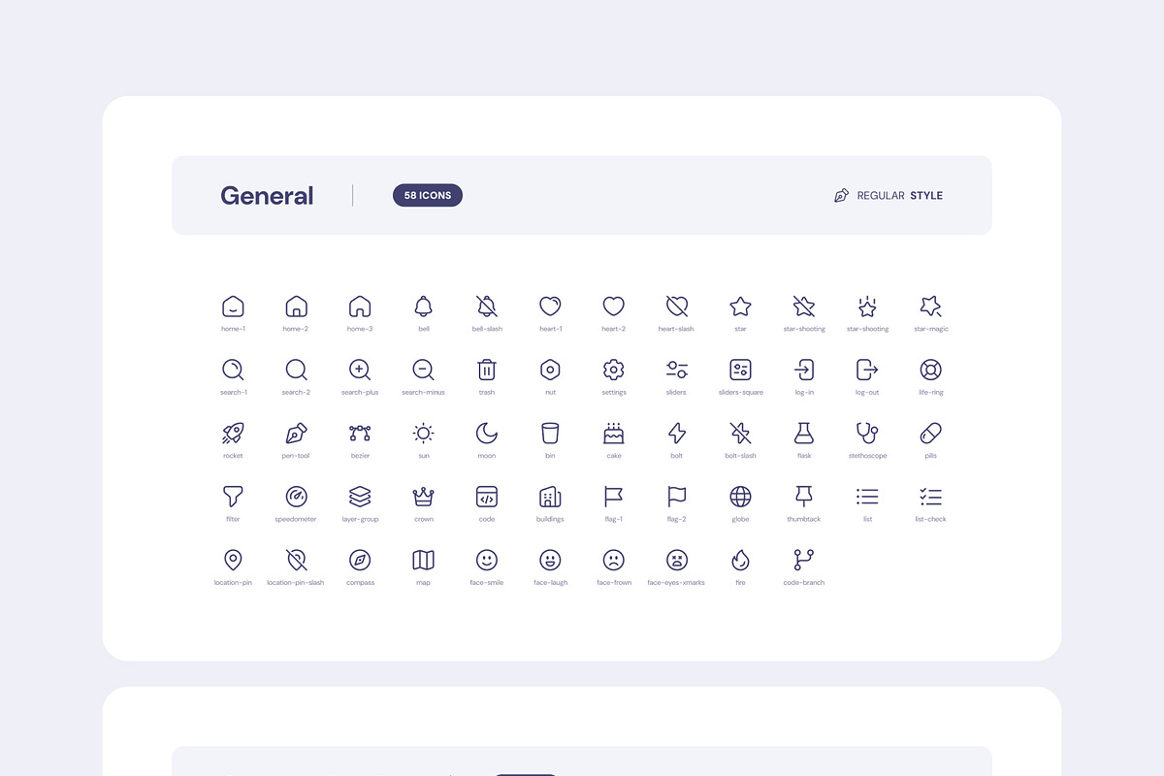This screenshot has height=776, width=1164.
Task: Click the speedometer icon
Action: [x=296, y=497]
